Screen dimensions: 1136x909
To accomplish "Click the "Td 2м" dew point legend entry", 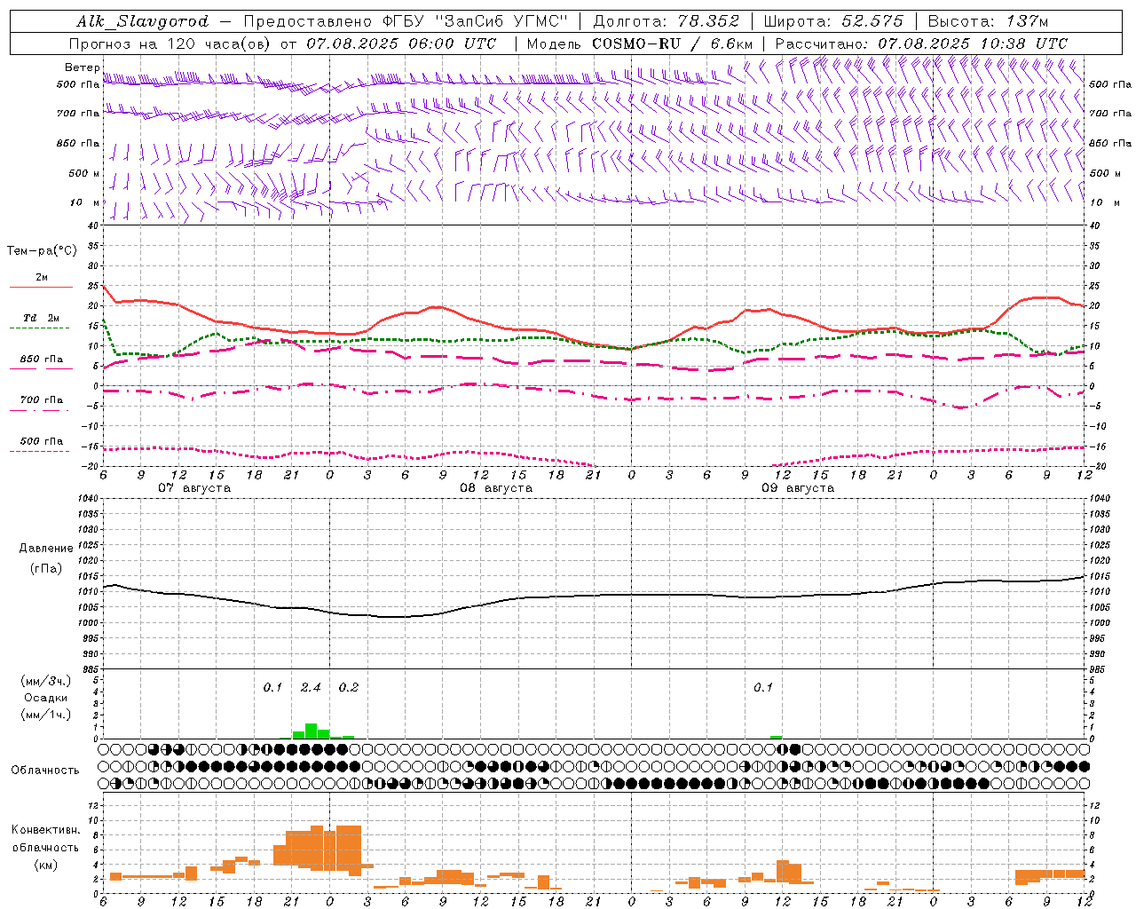I will click(x=41, y=318).
